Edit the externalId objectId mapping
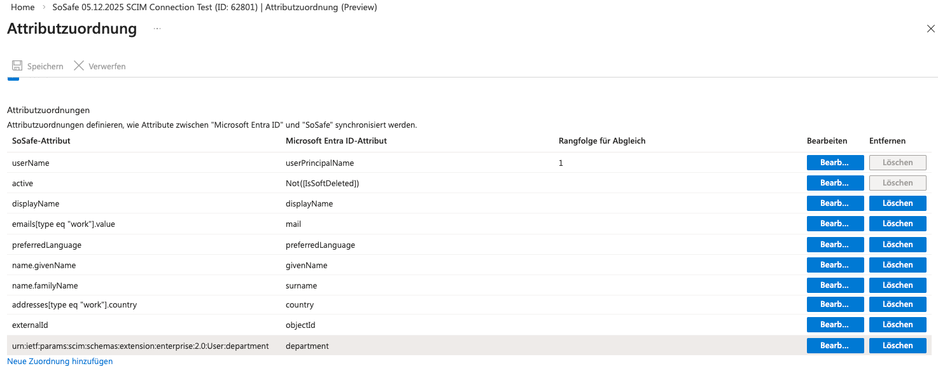 tap(835, 325)
